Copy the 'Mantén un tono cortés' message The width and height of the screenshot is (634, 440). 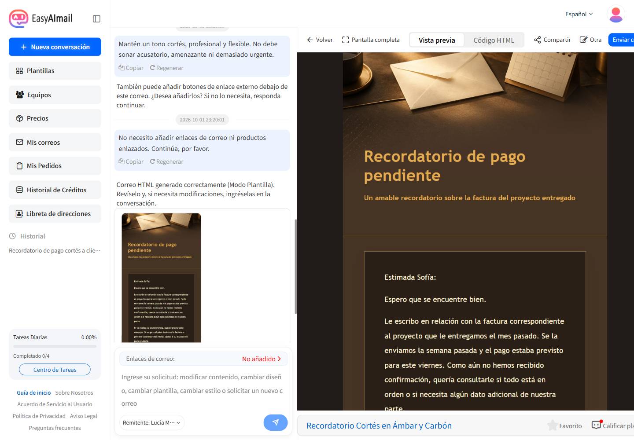(131, 68)
